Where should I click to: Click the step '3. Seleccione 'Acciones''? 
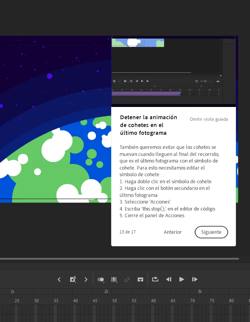click(145, 202)
